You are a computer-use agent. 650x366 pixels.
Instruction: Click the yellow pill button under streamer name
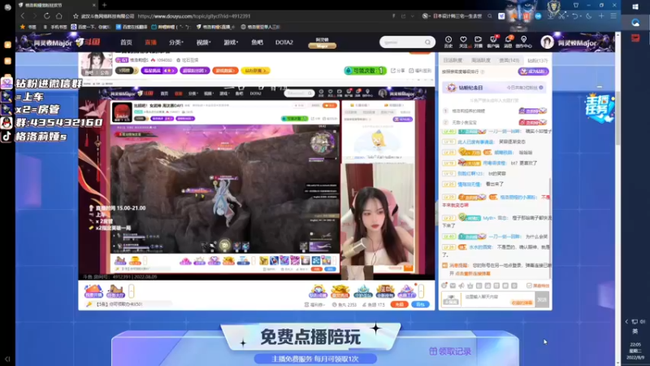click(255, 71)
